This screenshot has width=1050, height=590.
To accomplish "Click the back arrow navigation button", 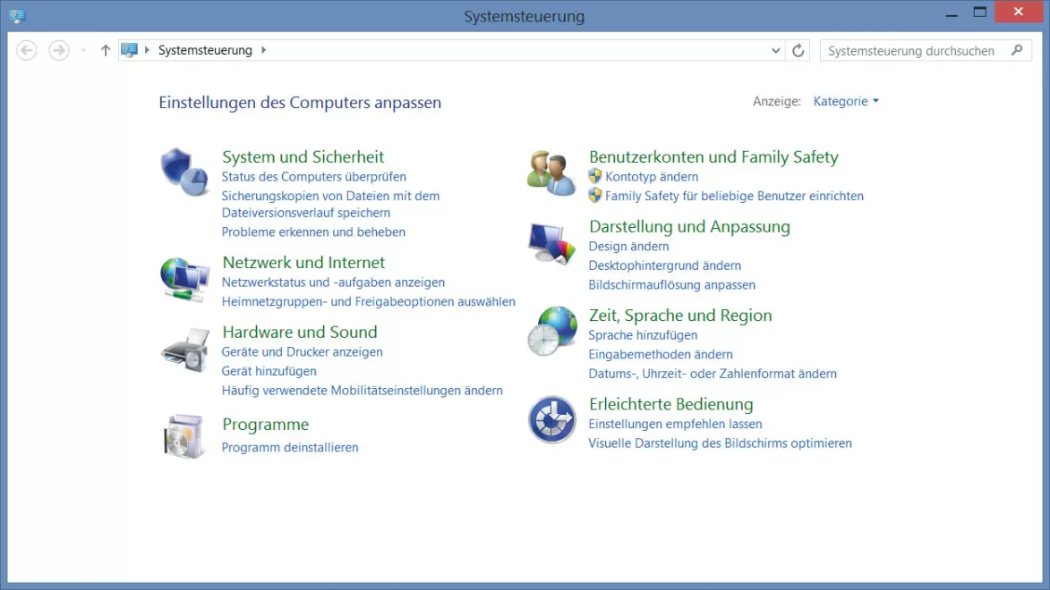I will click(27, 50).
